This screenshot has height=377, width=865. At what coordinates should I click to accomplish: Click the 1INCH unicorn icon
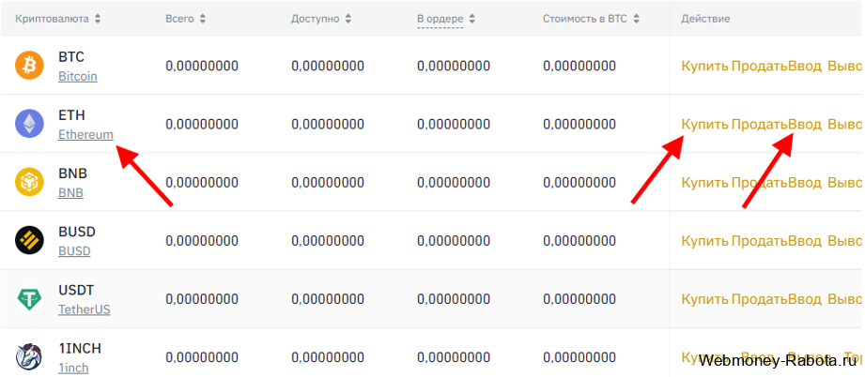pyautogui.click(x=29, y=357)
